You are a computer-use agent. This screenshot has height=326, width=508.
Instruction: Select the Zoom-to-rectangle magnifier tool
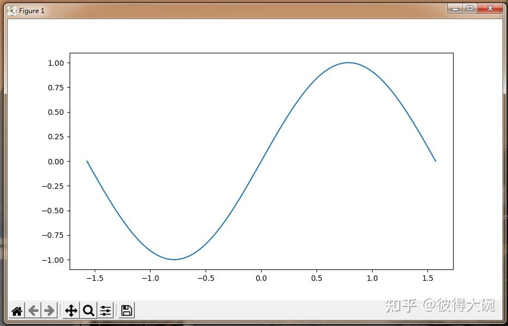point(88,310)
